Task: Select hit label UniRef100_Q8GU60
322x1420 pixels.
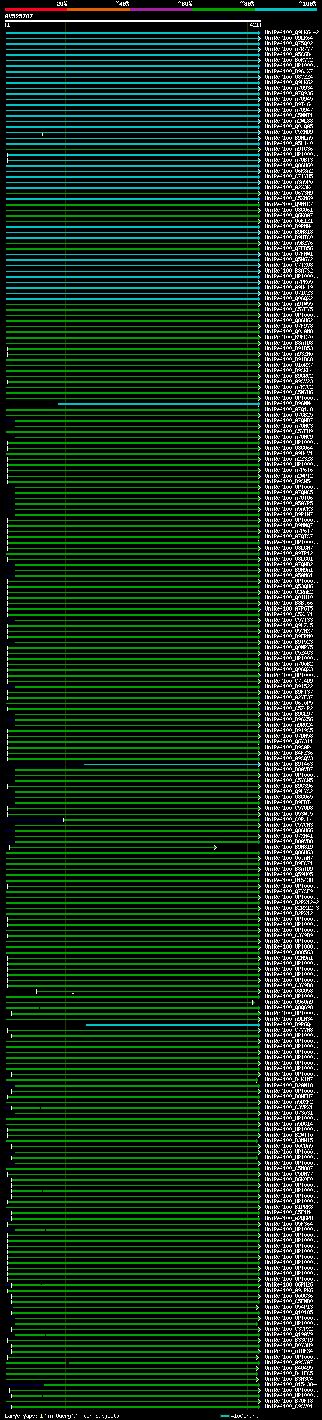Action: [x=289, y=165]
